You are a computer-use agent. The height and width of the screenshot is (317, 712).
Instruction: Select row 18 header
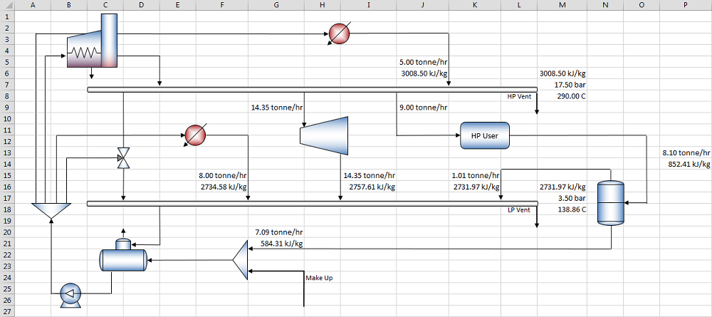(x=7, y=209)
